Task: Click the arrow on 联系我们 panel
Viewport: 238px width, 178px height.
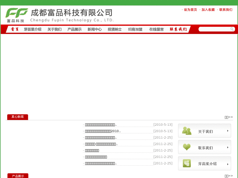Action: (x=228, y=147)
